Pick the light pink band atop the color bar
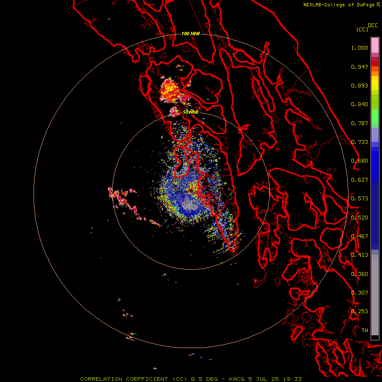382x382 pixels. [x=375, y=45]
